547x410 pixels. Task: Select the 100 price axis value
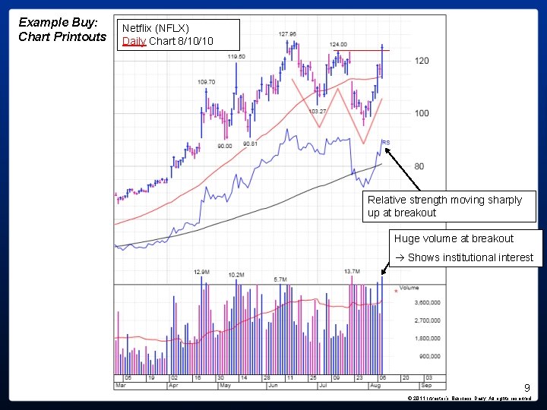pyautogui.click(x=422, y=113)
